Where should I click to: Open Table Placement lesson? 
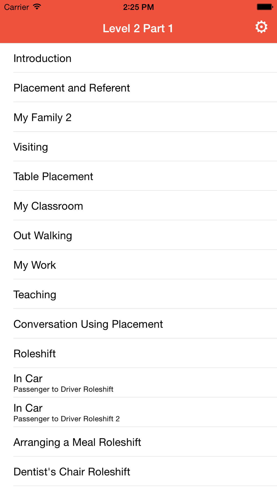138,176
